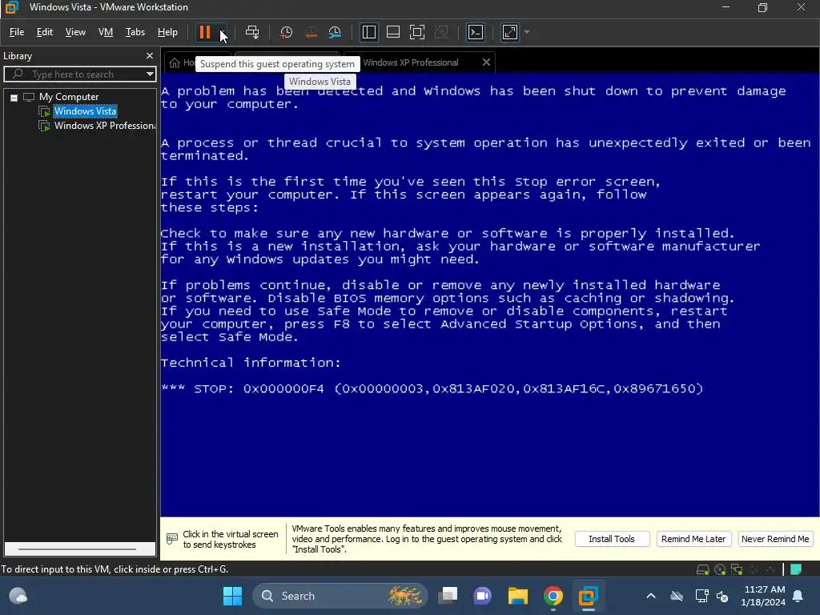Click the OneDrive tray icon
The height and width of the screenshot is (615, 820).
(x=677, y=596)
